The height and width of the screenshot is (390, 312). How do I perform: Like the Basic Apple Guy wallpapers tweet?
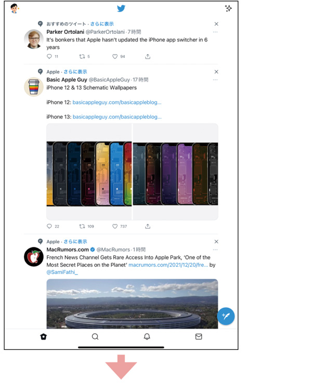tap(115, 226)
